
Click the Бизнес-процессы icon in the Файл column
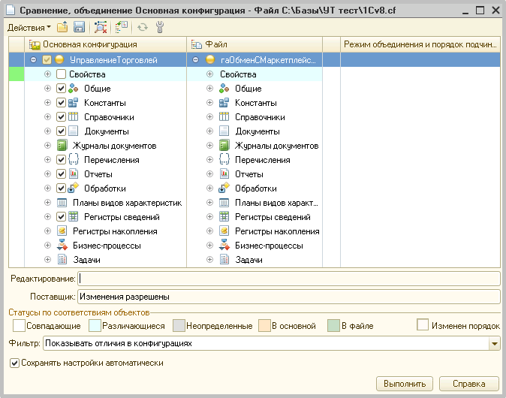(224, 245)
